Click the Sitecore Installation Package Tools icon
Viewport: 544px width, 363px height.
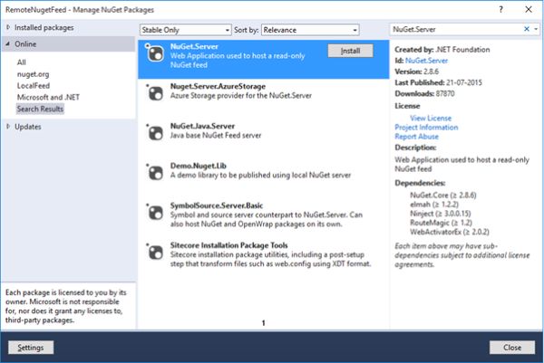click(x=154, y=253)
